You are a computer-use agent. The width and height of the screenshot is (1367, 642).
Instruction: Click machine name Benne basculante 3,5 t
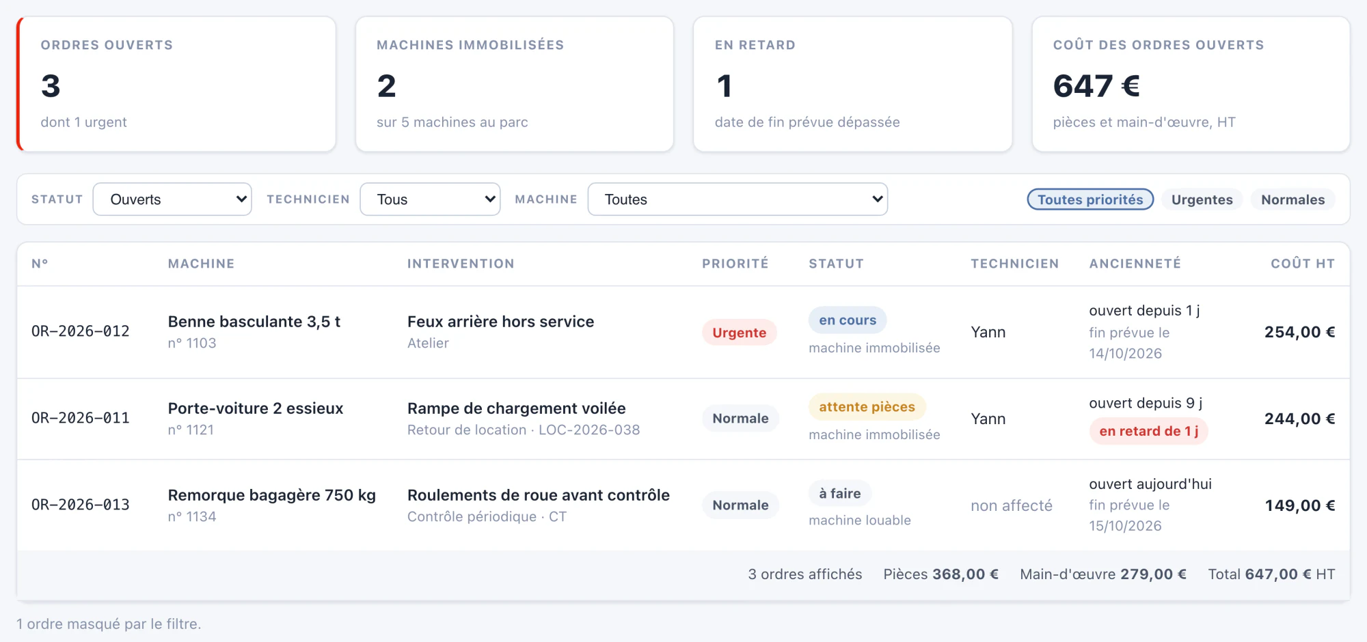tap(254, 322)
